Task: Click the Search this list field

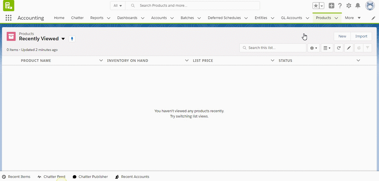Action: tap(275, 48)
